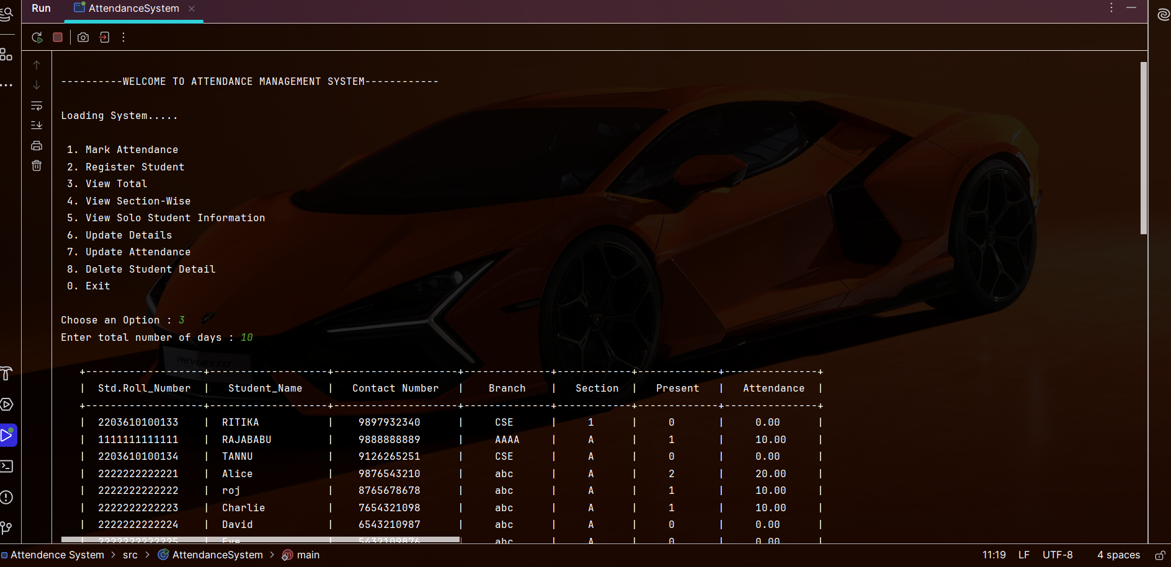
Task: Click student name RAJABABU
Action: (247, 440)
